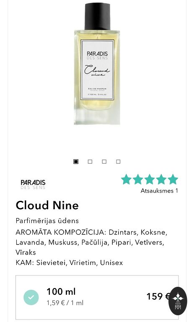Show the third product image indicator
The width and height of the screenshot is (194, 322).
click(x=104, y=161)
